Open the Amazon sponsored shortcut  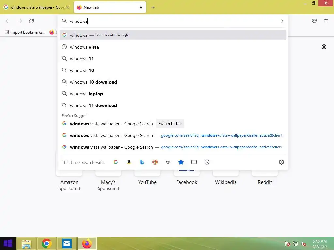click(x=69, y=182)
